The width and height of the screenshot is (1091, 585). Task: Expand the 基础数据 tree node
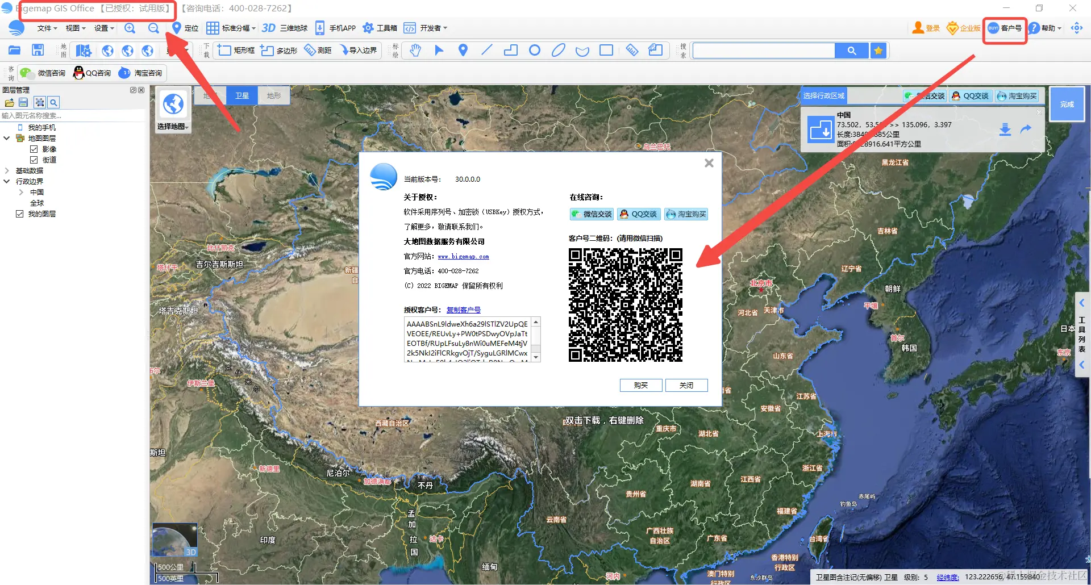tap(7, 170)
